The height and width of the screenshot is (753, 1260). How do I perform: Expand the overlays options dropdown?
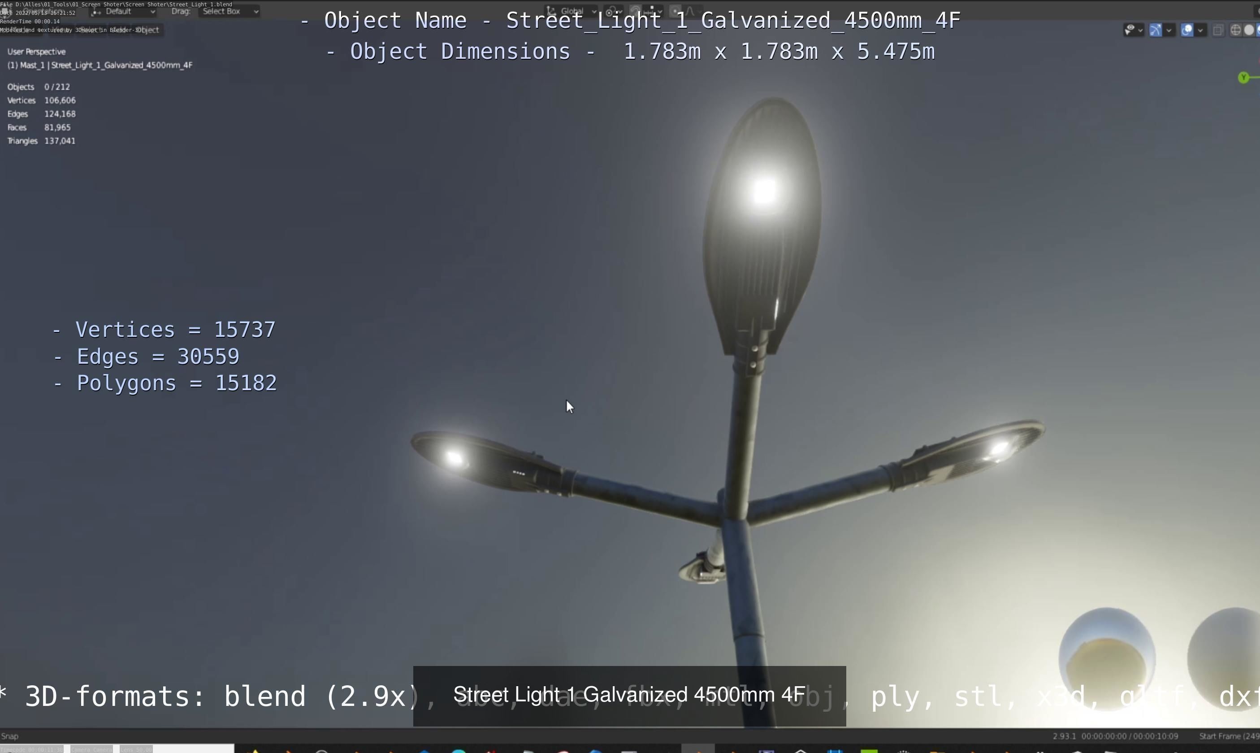[x=1200, y=30]
